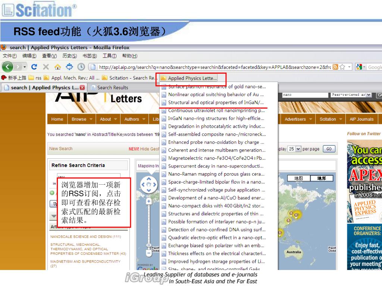Open the 帮助(H) menu
Viewport: 382px width, 286px height.
coord(129,56)
